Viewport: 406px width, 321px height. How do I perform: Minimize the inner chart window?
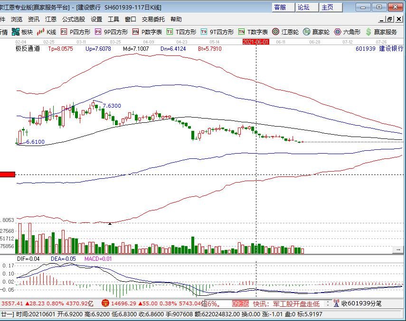tap(382, 19)
